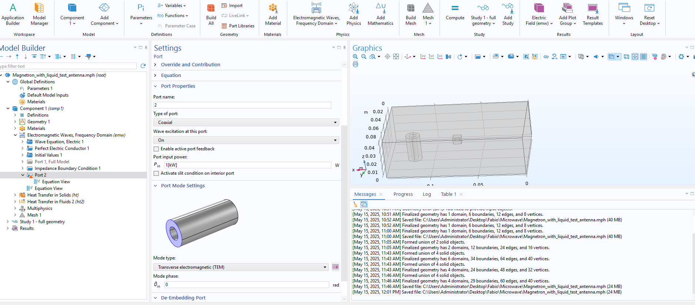Click the Port input power field
The height and width of the screenshot is (305, 695).
(x=247, y=165)
